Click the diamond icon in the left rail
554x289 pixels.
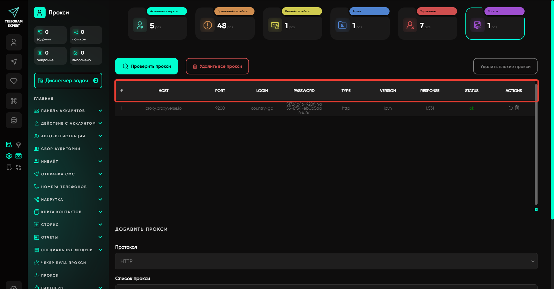(x=14, y=81)
